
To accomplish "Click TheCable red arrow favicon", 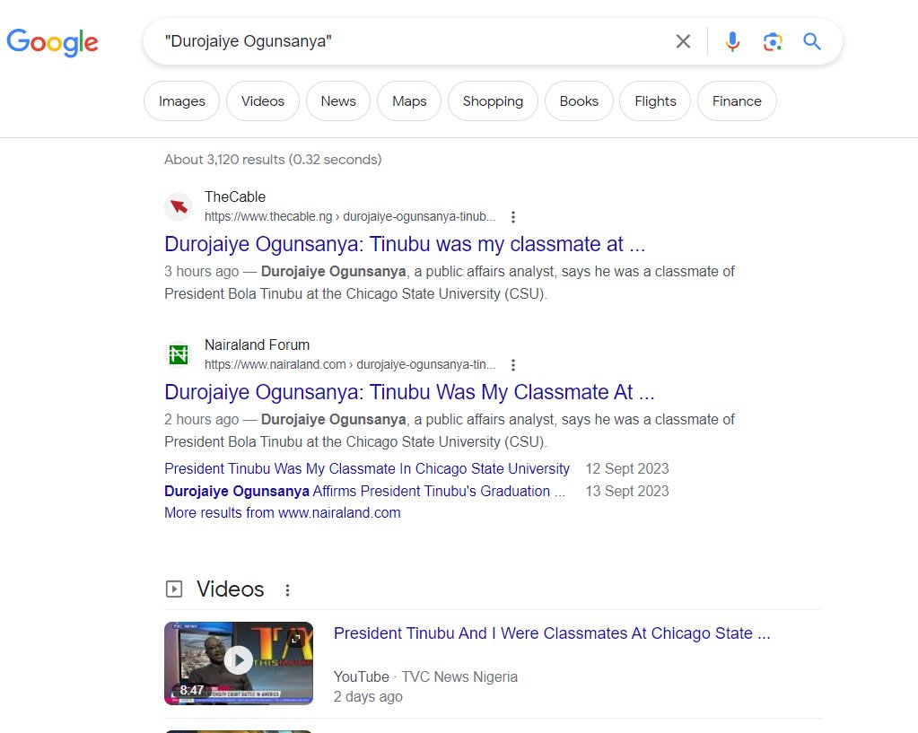I will click(178, 206).
